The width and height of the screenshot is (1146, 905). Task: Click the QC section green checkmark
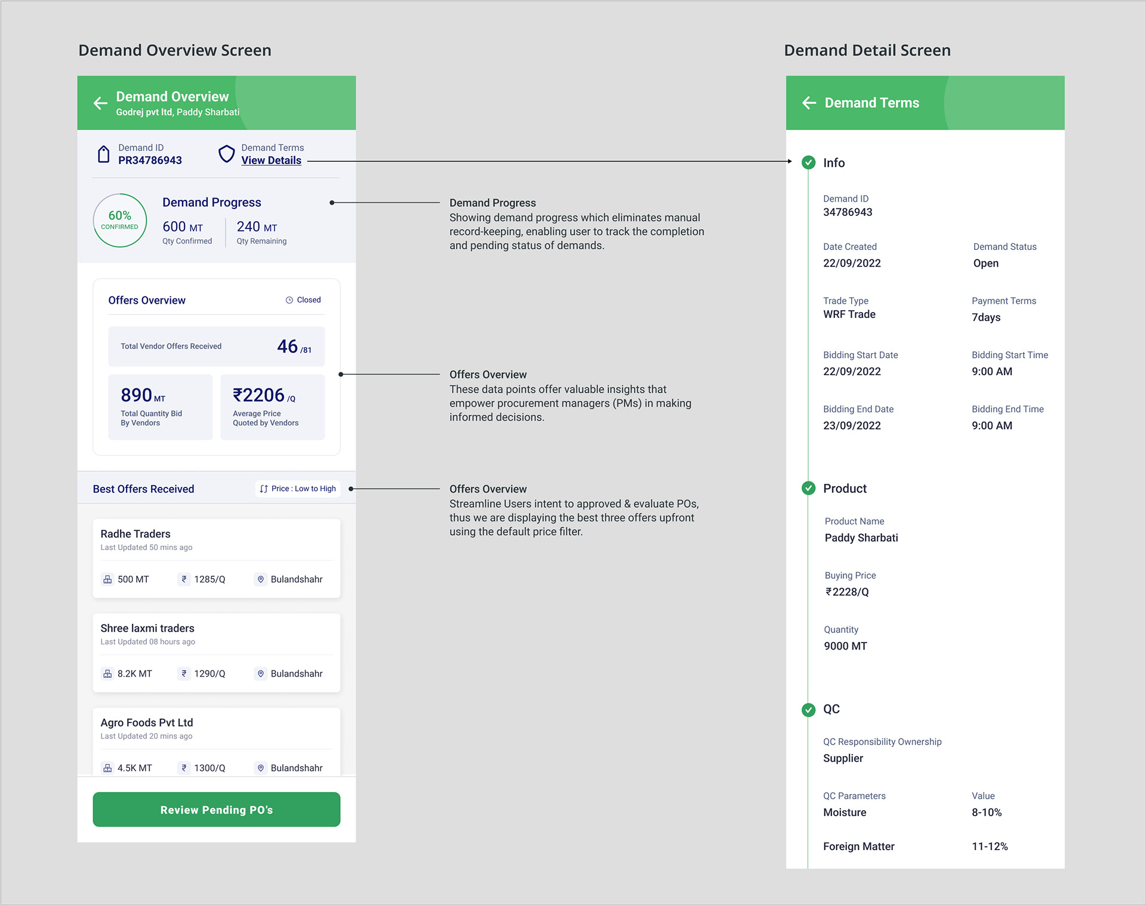click(x=808, y=709)
